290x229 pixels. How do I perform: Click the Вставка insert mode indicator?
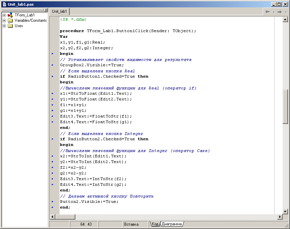click(x=131, y=224)
